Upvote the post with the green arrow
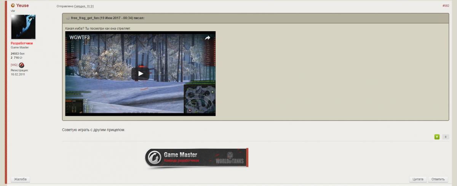 [437, 137]
